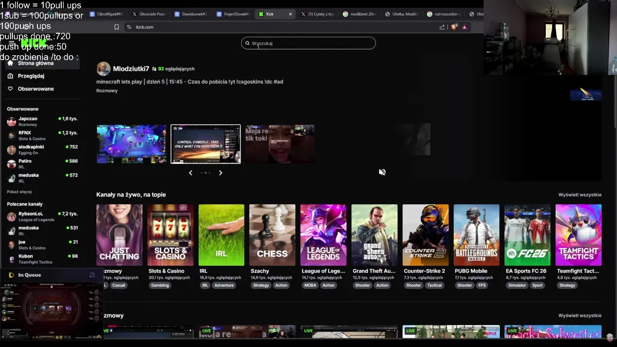617x347 pixels.
Task: Open the Teamfight Tactics category card
Action: 578,235
